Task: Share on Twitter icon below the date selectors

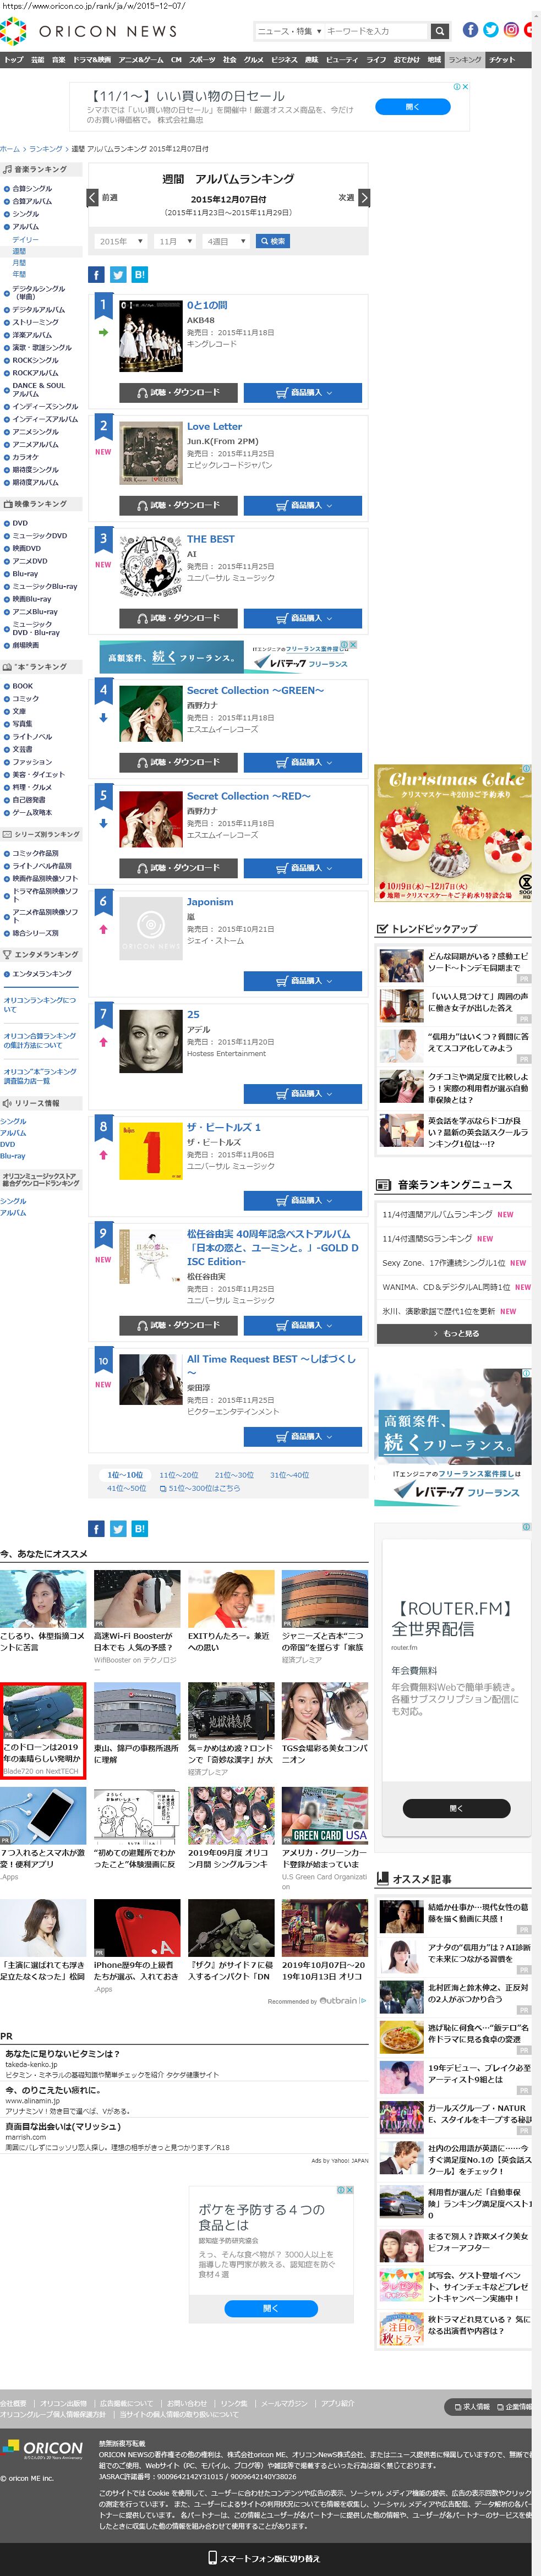Action: (x=118, y=275)
